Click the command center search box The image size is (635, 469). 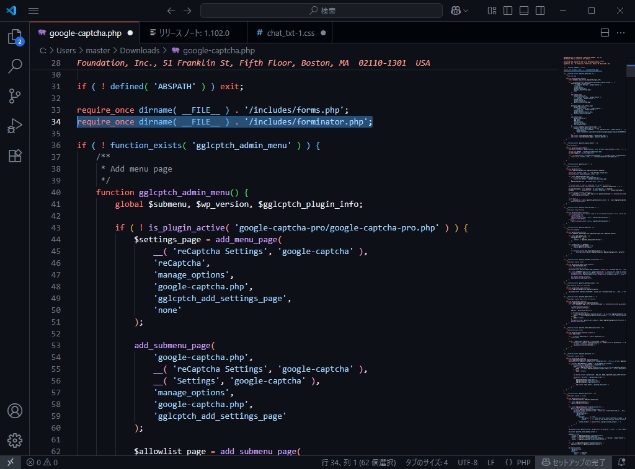[321, 11]
